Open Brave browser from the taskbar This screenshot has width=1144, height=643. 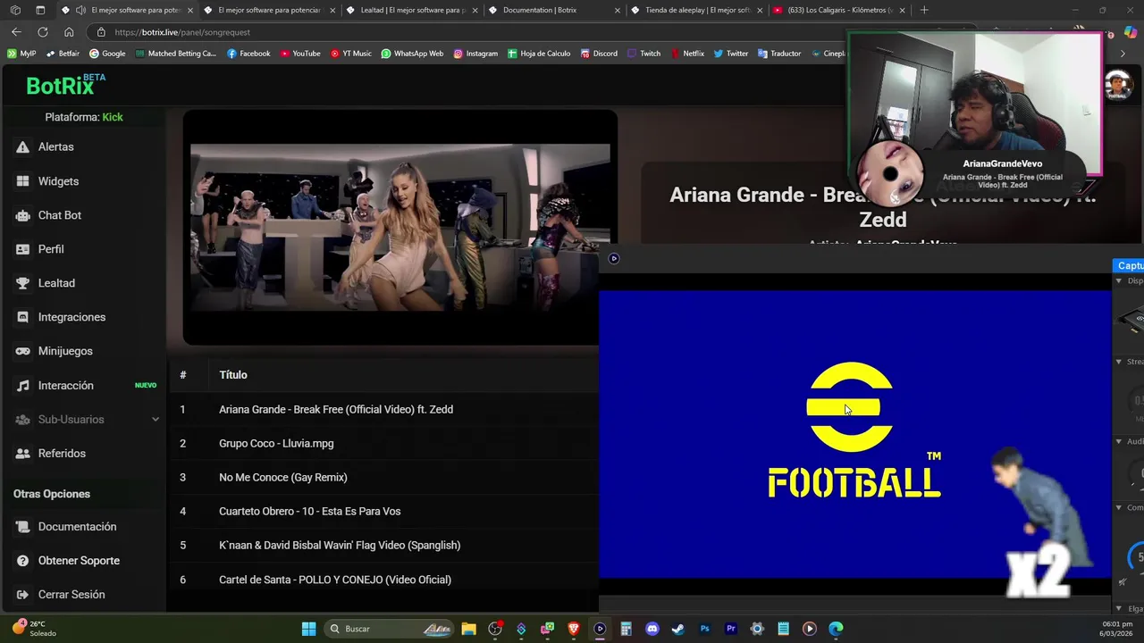tap(574, 629)
